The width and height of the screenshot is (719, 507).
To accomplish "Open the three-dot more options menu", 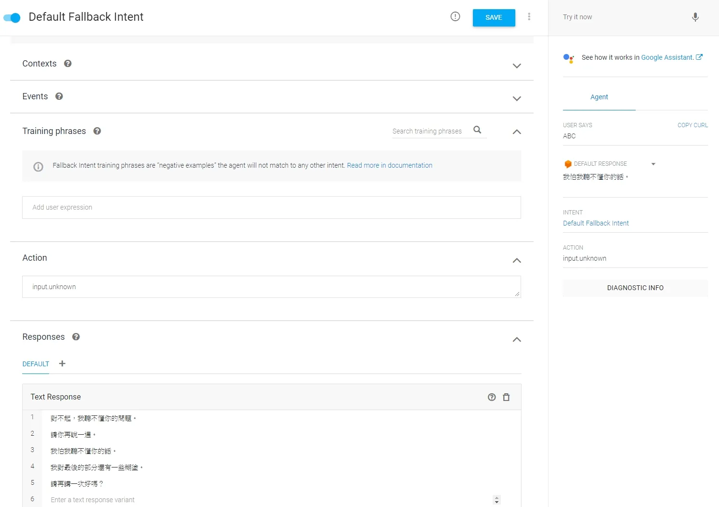I will pyautogui.click(x=529, y=17).
